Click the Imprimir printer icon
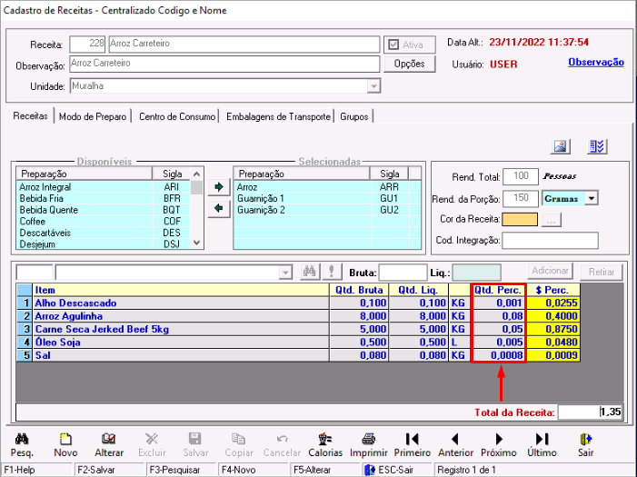 pyautogui.click(x=369, y=439)
